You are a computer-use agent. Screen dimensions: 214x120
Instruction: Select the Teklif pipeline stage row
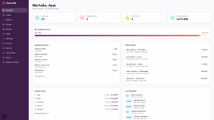(x=76, y=98)
